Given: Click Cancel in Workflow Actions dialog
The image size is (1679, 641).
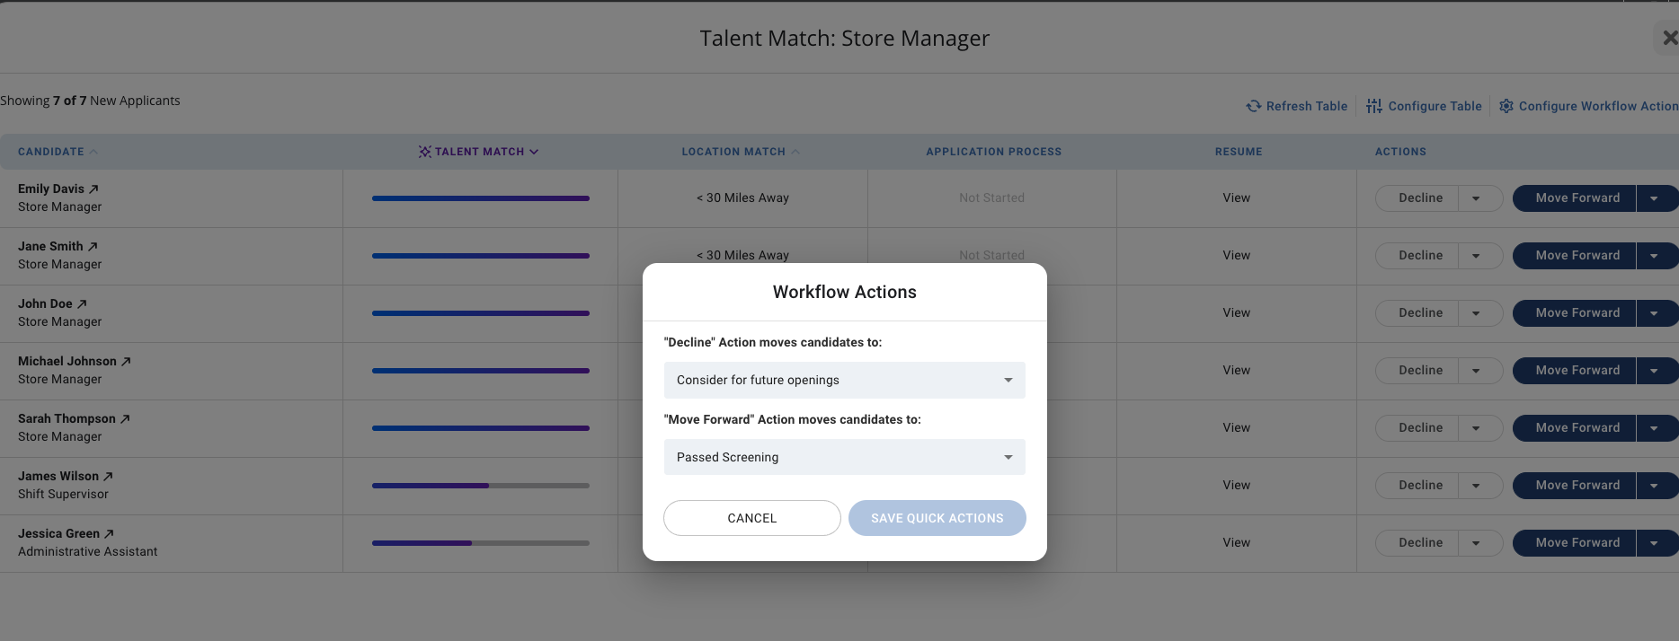Looking at the screenshot, I should (x=752, y=518).
